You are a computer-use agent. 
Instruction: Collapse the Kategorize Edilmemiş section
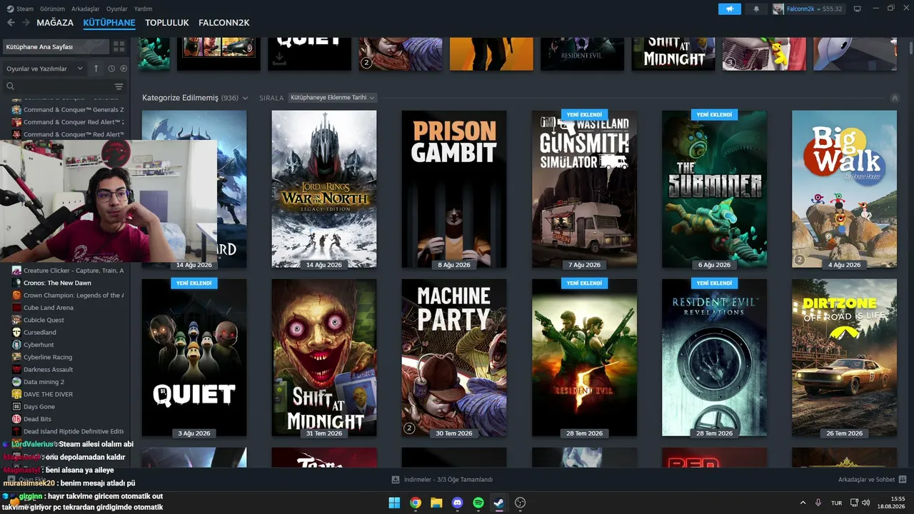[x=245, y=98]
